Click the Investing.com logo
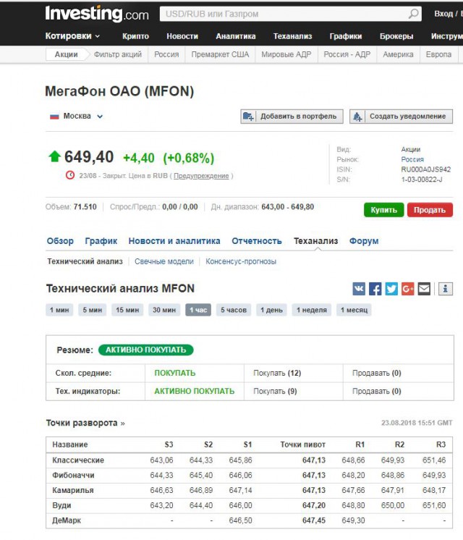 [x=97, y=14]
